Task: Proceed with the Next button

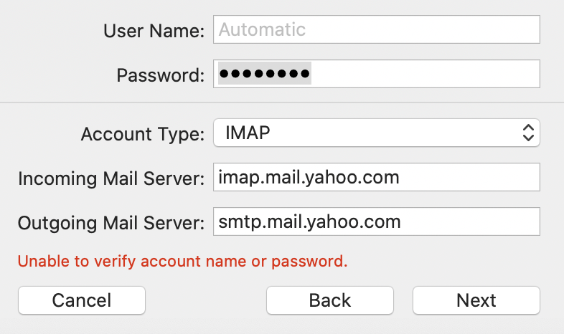Action: pyautogui.click(x=476, y=300)
